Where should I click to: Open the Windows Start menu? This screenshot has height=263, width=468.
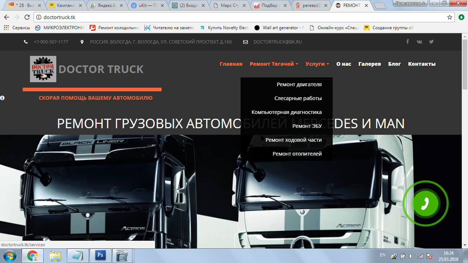coord(10,256)
